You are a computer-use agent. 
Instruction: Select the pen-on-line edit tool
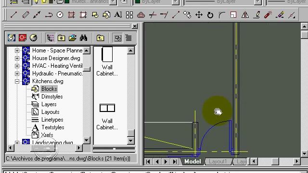pyautogui.click(x=257, y=15)
